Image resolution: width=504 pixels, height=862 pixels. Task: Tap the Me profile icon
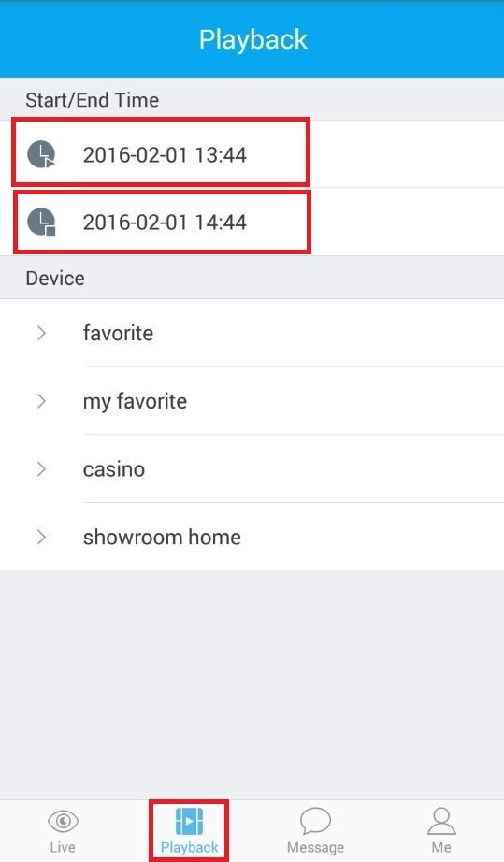click(x=441, y=821)
